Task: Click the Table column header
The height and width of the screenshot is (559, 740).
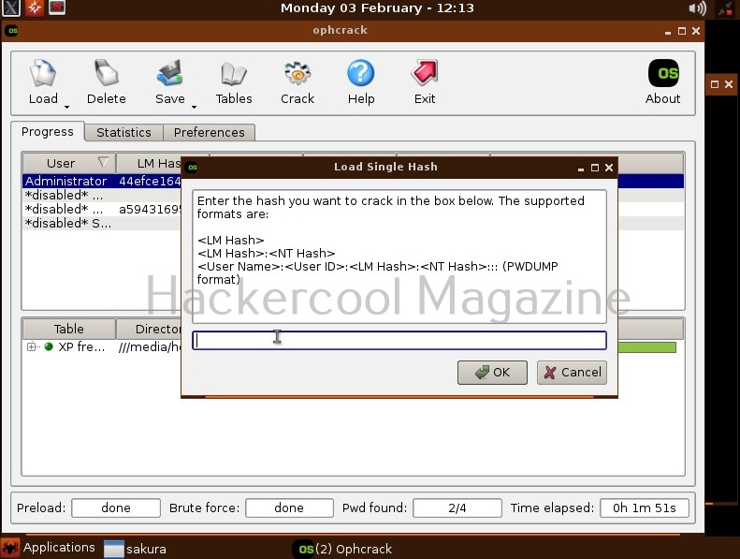Action: 69,329
